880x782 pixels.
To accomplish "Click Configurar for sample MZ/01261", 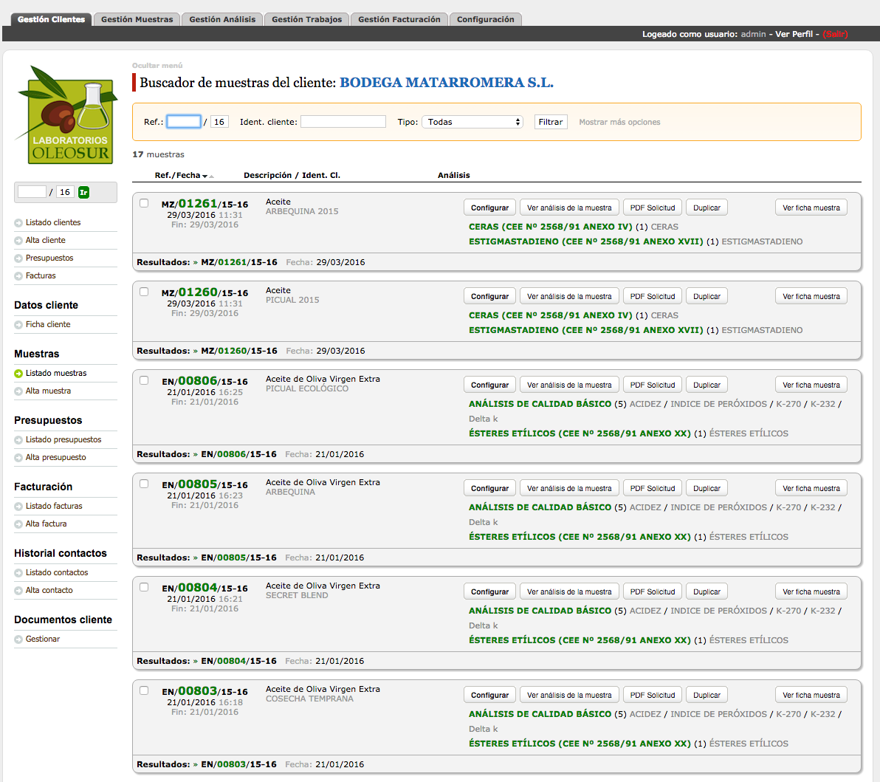I will [490, 207].
